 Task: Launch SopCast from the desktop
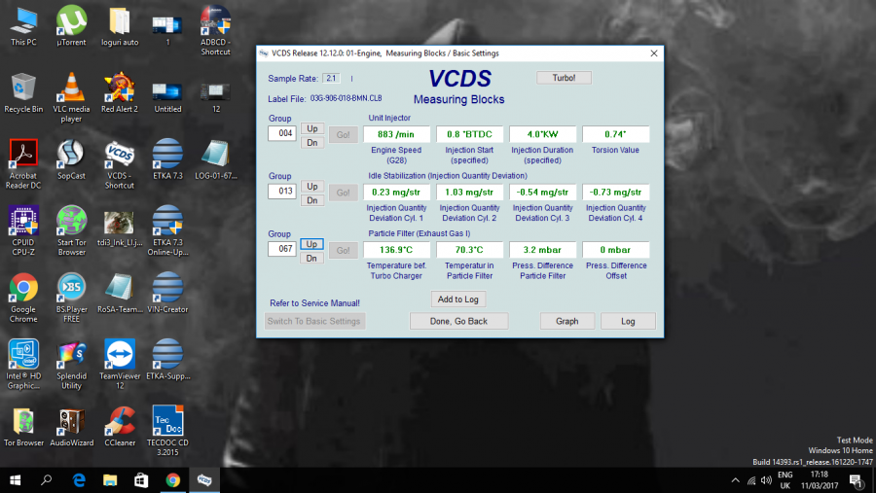coord(70,157)
